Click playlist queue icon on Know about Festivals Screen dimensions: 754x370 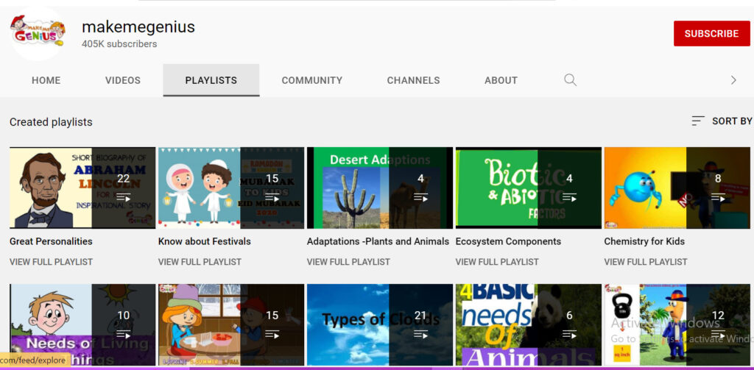pyautogui.click(x=272, y=197)
